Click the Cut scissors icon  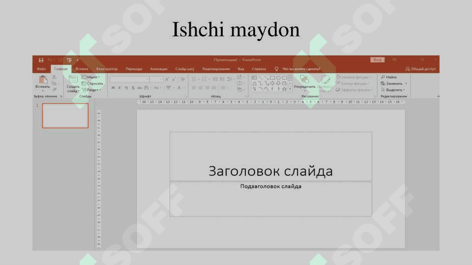(x=55, y=77)
